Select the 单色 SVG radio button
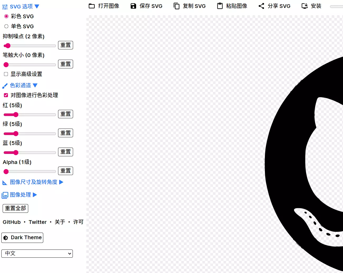Viewport: 343px width, 273px height. point(6,26)
